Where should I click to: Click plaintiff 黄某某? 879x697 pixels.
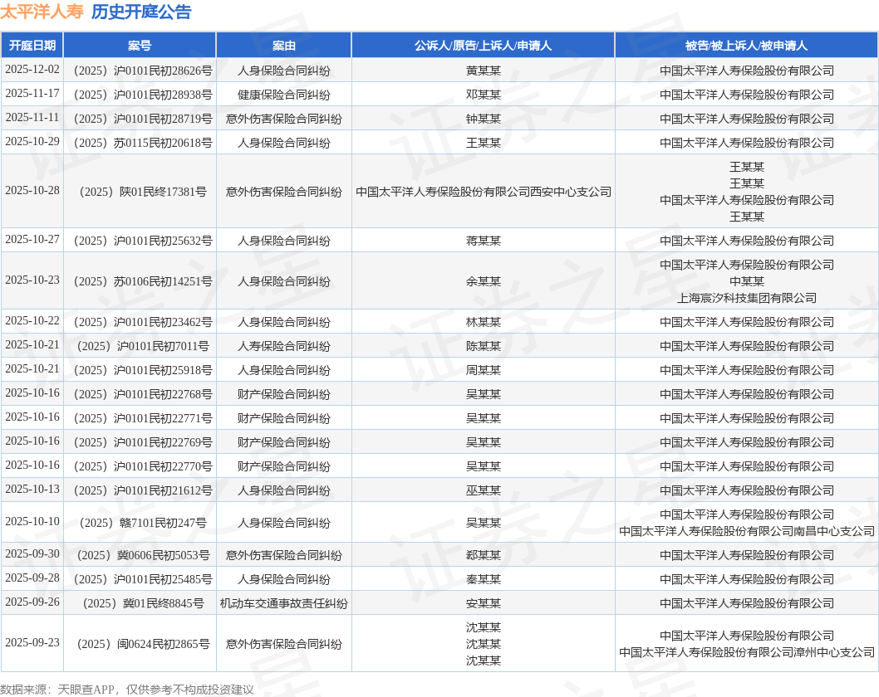484,71
